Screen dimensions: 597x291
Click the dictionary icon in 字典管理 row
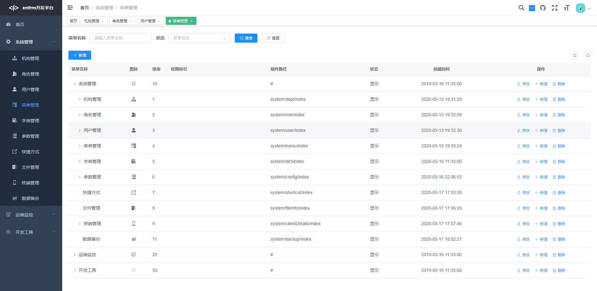pyautogui.click(x=134, y=161)
